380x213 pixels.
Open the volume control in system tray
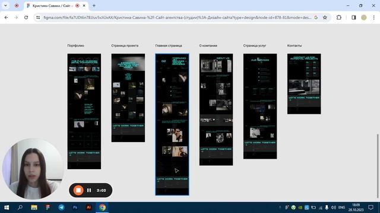(334, 208)
